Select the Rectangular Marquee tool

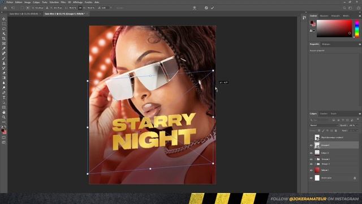point(4,24)
